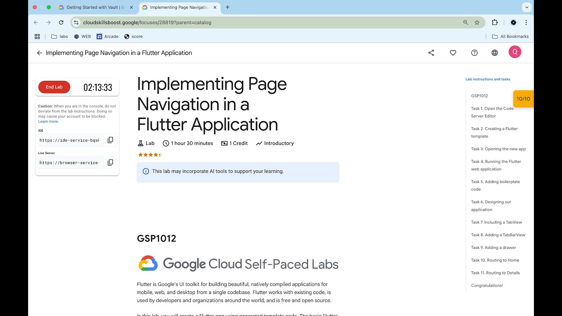Go to Task 4. Running the Flutter web application

[x=496, y=165]
